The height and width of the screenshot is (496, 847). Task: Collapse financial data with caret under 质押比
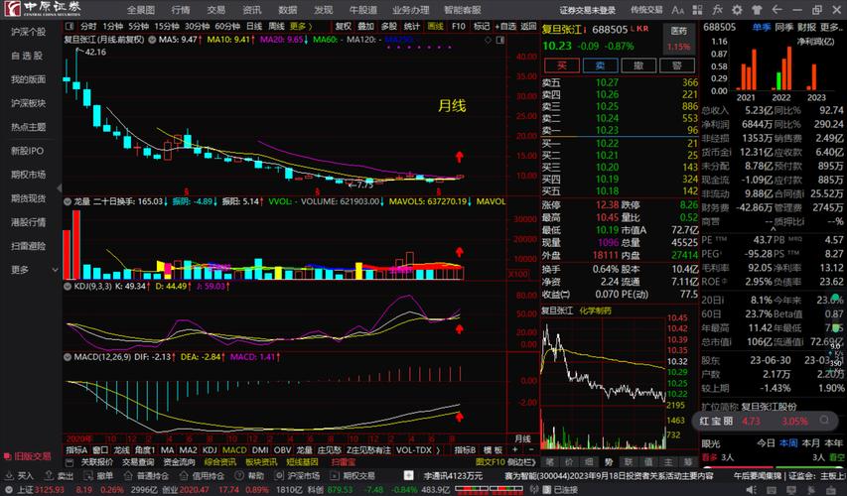click(x=773, y=229)
